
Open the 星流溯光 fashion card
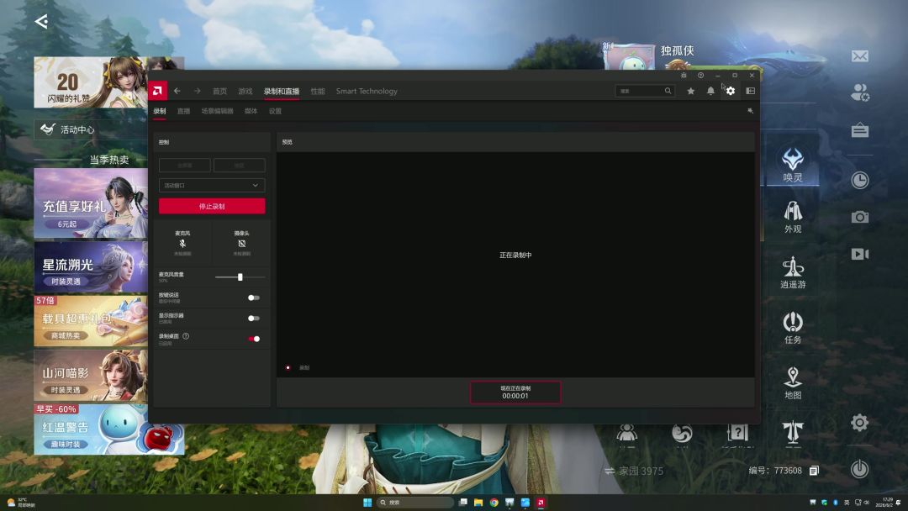91,266
